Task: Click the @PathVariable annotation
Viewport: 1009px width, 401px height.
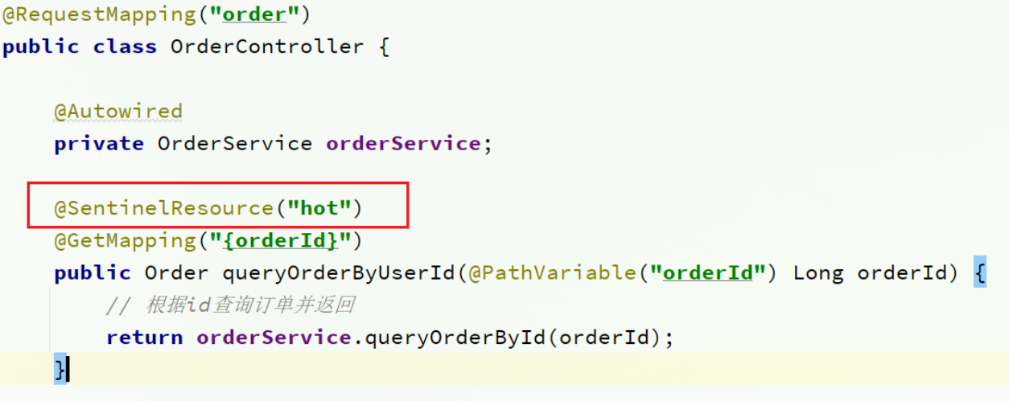Action: (x=551, y=272)
